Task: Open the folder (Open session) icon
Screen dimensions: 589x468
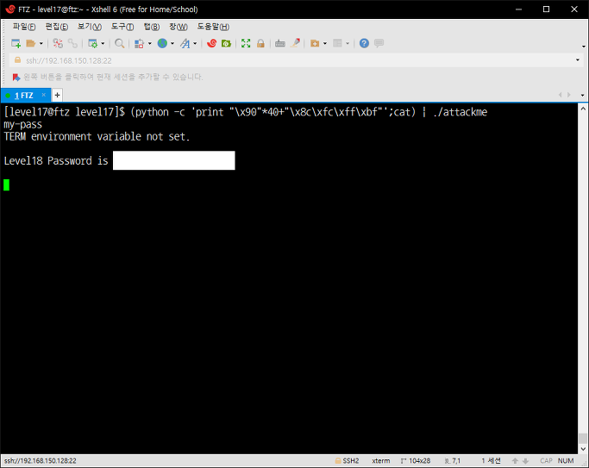Action: coord(31,44)
